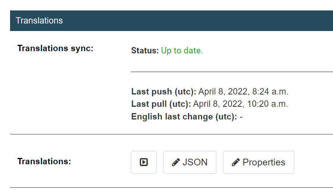
Task: Click the pencil icon beside JSON
Action: tap(176, 162)
